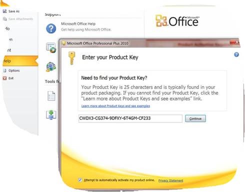245x192 pixels.
Task: Click into the product key input field
Action: pos(130,118)
